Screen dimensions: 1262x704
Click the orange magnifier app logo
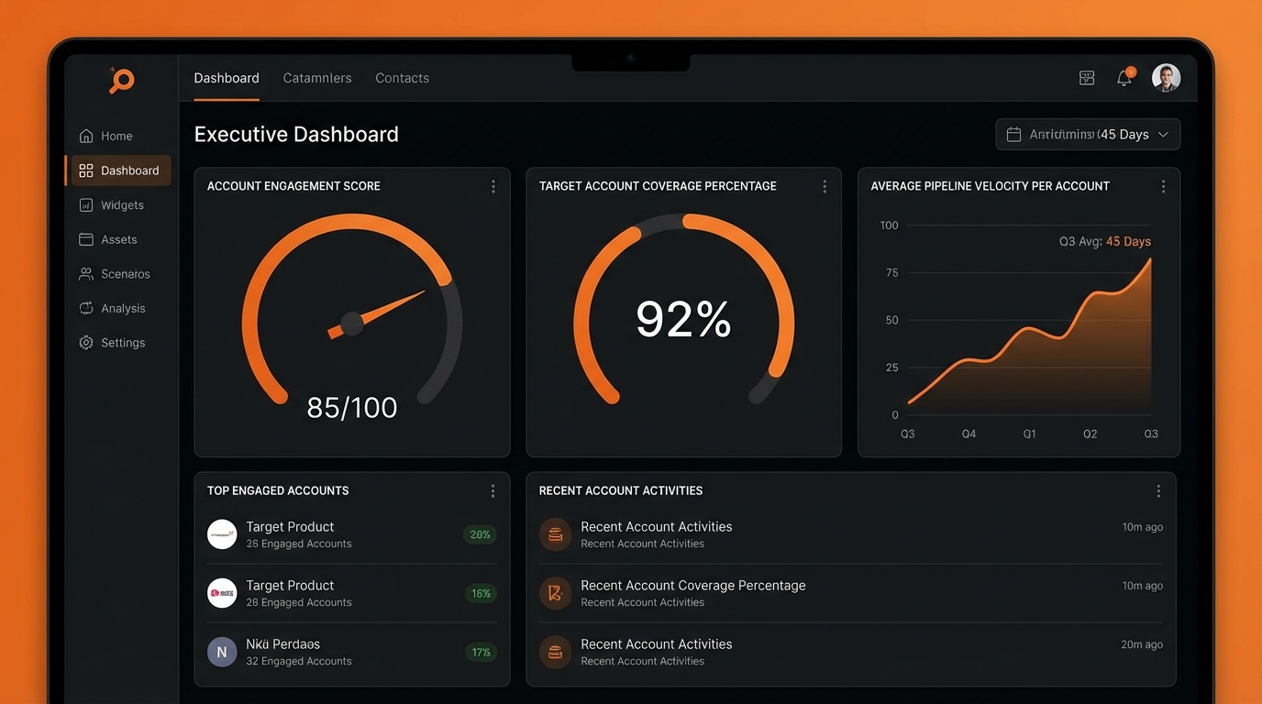coord(121,81)
